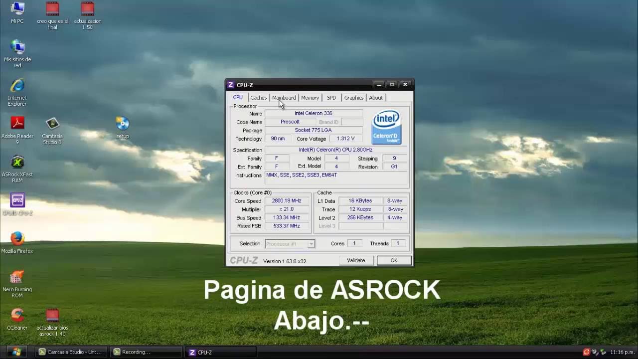Open the About tab
The image size is (638, 359).
click(376, 98)
